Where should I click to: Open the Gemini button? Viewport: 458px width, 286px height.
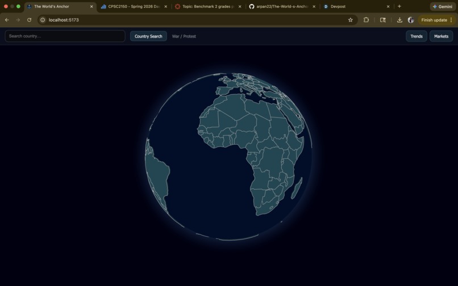tap(443, 6)
